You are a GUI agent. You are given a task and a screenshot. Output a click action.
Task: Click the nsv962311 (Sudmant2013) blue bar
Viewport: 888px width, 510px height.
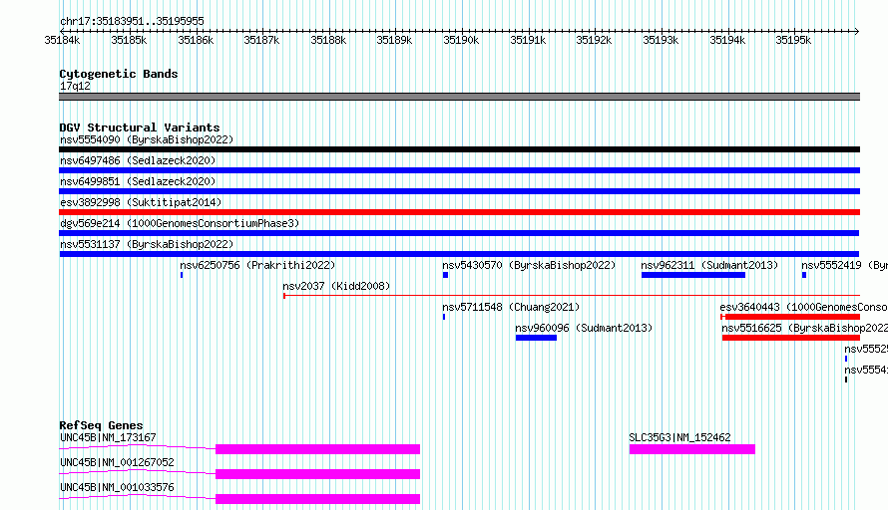coord(693,275)
